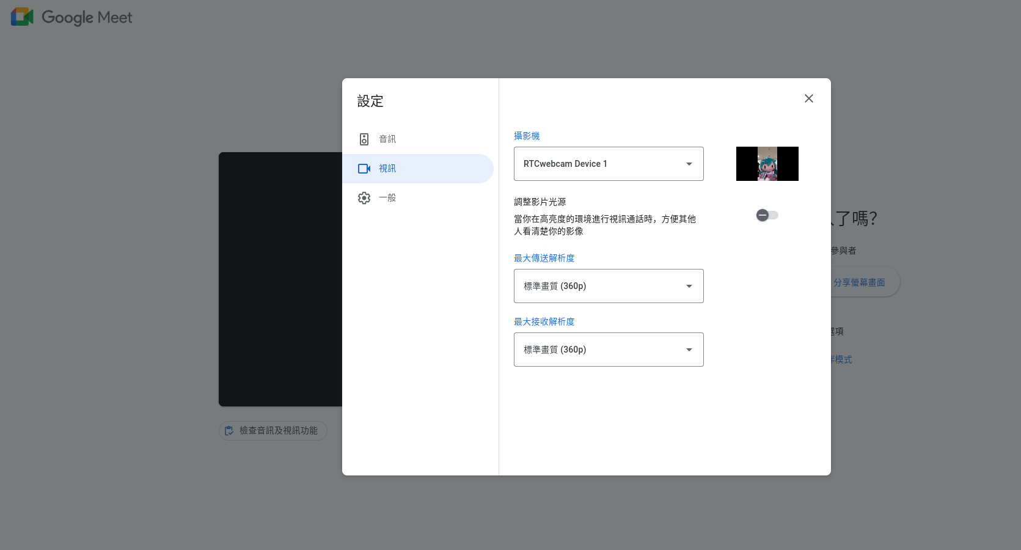Click the Google Meet title text
Image resolution: width=1021 pixels, height=550 pixels.
click(x=87, y=18)
